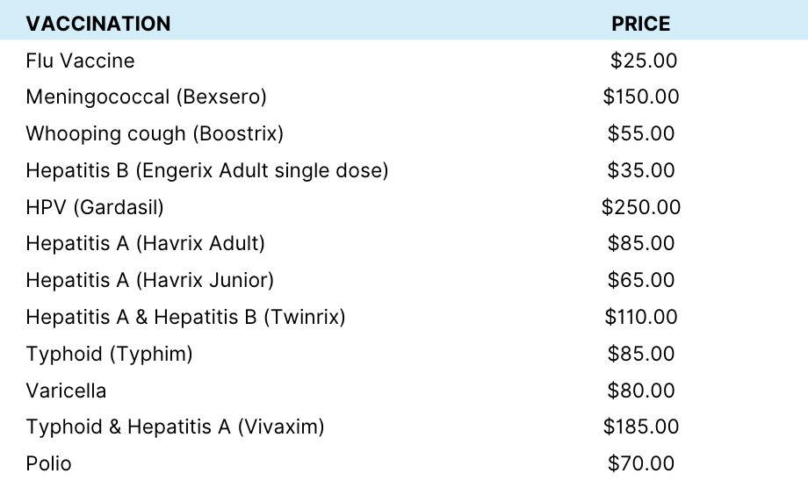Select Hepatitis A (Havrix Junior)

(x=150, y=280)
